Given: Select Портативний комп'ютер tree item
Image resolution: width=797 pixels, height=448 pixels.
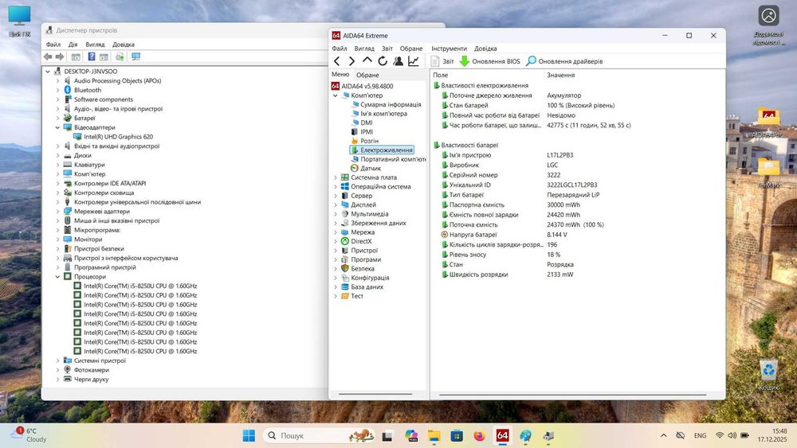Looking at the screenshot, I should pyautogui.click(x=392, y=159).
